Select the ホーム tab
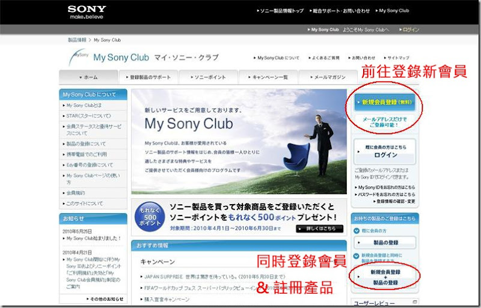This screenshot has width=481, height=308. [x=88, y=77]
